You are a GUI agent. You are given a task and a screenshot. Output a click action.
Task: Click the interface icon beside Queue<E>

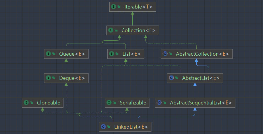pyautogui.click(x=48, y=54)
